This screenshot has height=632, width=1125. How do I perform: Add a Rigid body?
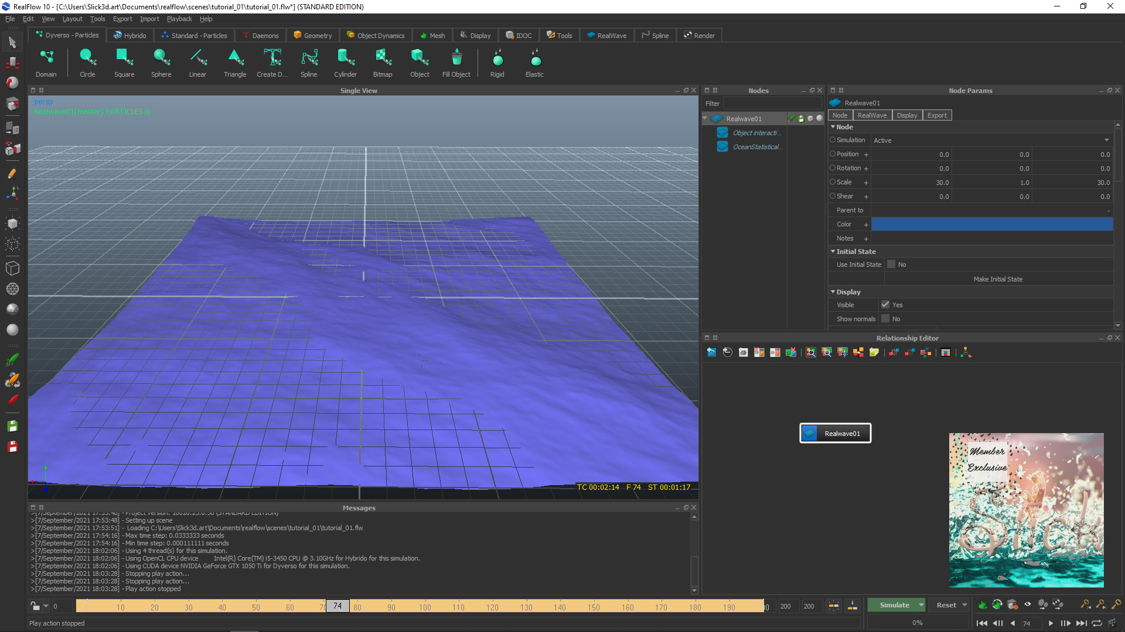point(497,63)
